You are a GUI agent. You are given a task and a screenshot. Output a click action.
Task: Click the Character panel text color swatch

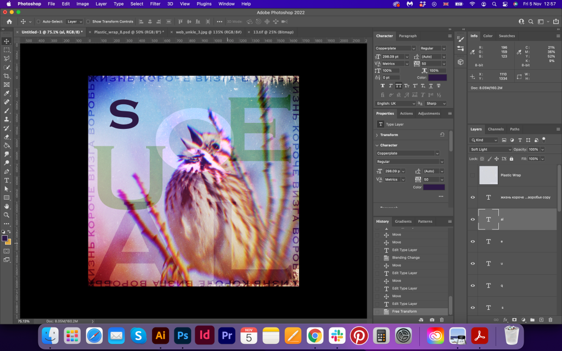pyautogui.click(x=437, y=78)
